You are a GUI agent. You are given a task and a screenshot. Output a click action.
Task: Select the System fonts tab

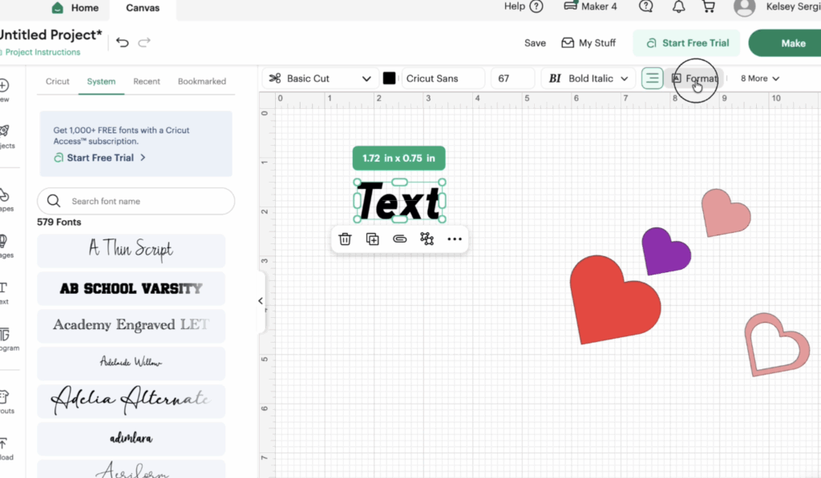(101, 81)
